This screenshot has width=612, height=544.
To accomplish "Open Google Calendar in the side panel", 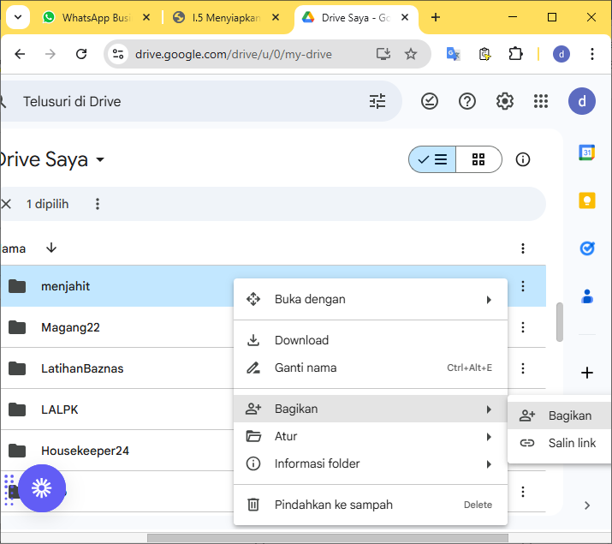I will pyautogui.click(x=587, y=152).
